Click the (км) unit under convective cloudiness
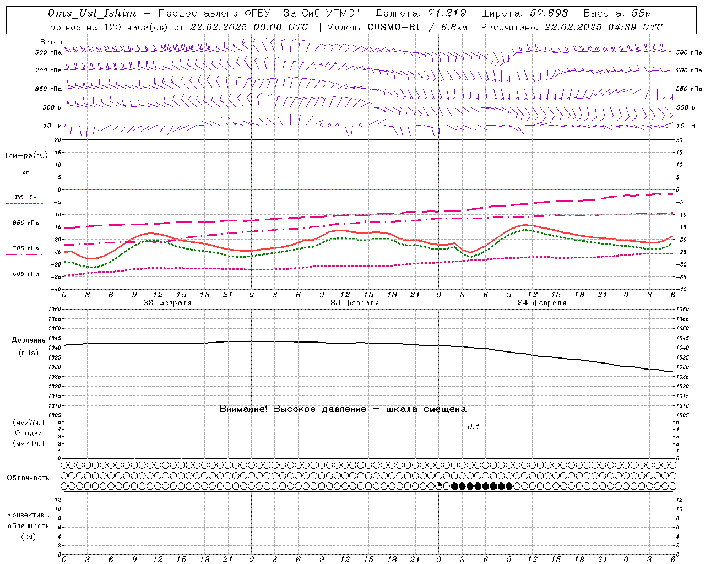Screen dimensions: 705x564 tap(28, 536)
